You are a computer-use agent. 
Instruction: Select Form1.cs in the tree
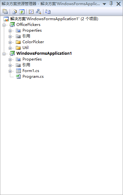tap(31, 71)
